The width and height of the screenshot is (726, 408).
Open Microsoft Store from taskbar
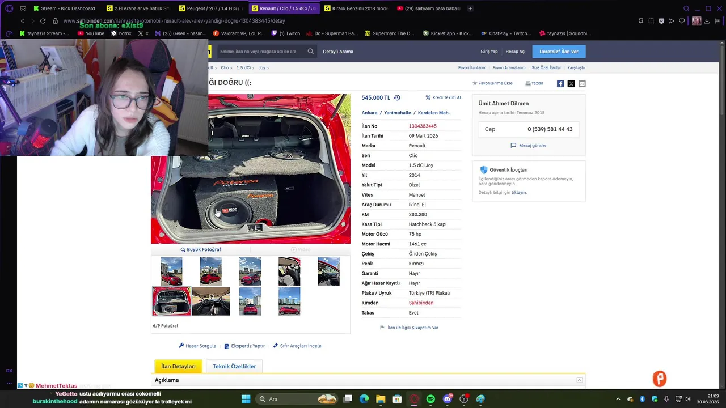click(x=398, y=399)
